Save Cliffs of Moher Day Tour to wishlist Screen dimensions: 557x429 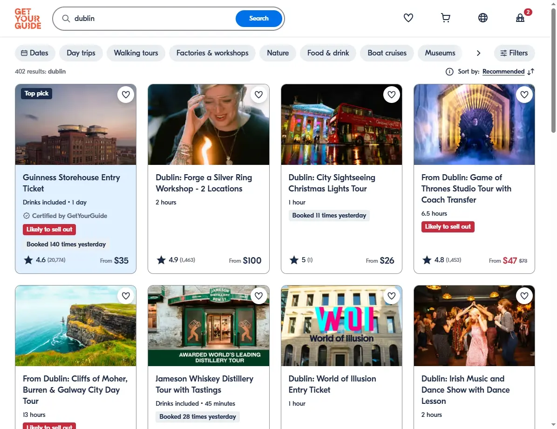(x=126, y=296)
